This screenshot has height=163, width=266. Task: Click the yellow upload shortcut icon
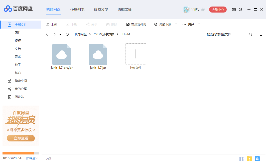[249, 159]
